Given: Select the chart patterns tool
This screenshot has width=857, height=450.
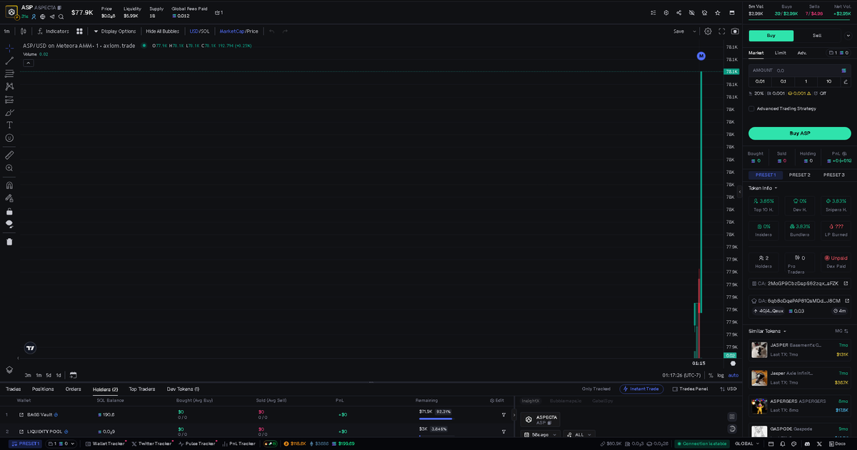Looking at the screenshot, I should pyautogui.click(x=9, y=86).
